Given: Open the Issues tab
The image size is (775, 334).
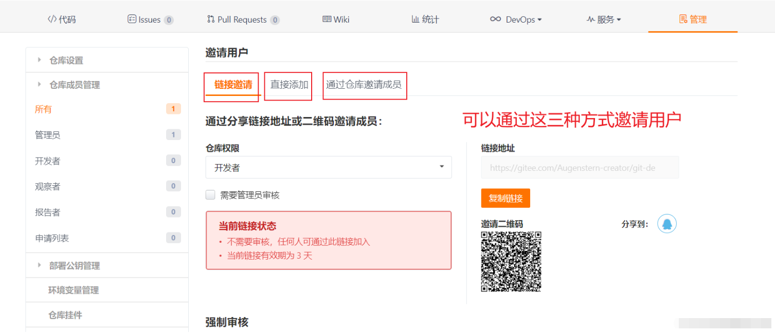Looking at the screenshot, I should tap(150, 19).
